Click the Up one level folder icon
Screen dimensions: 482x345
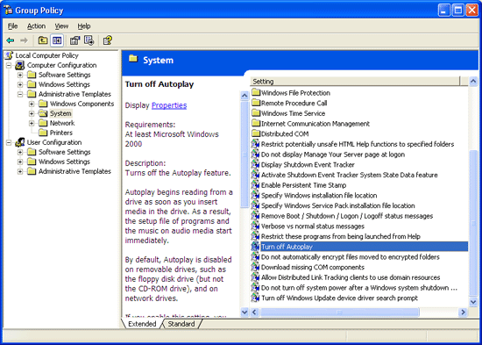(x=43, y=40)
